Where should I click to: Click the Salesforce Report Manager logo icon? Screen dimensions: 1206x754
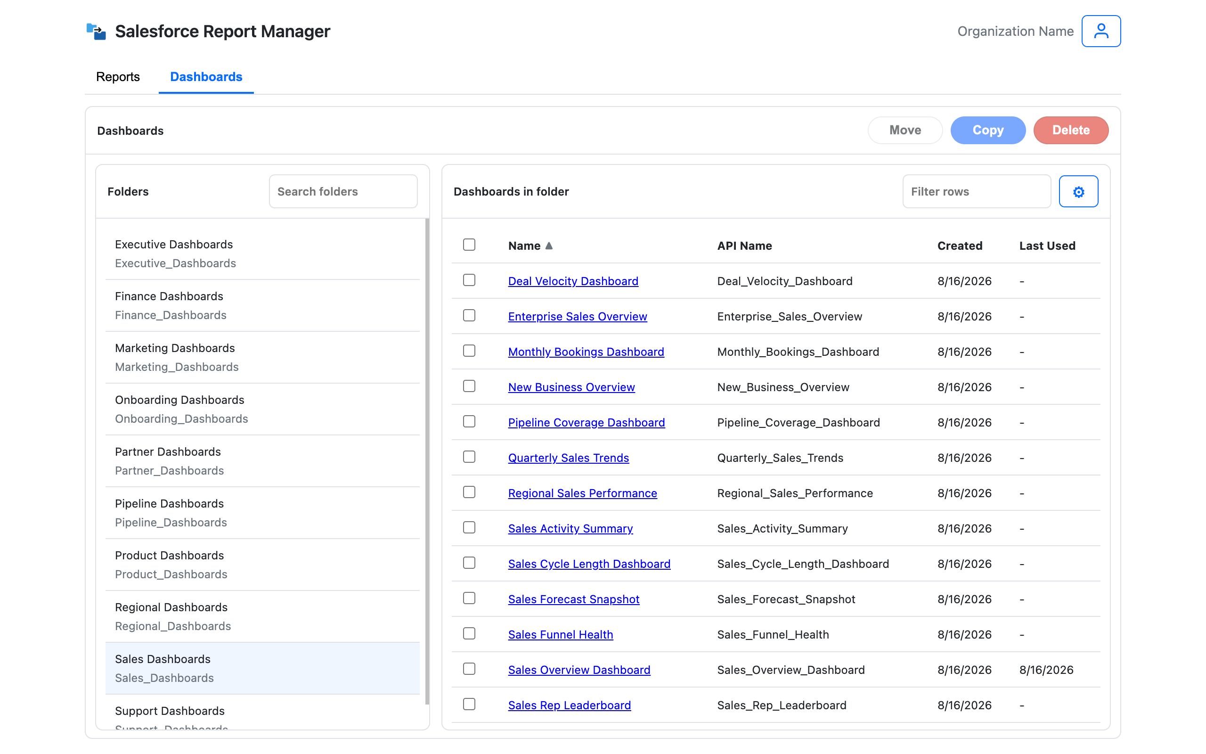click(x=96, y=32)
